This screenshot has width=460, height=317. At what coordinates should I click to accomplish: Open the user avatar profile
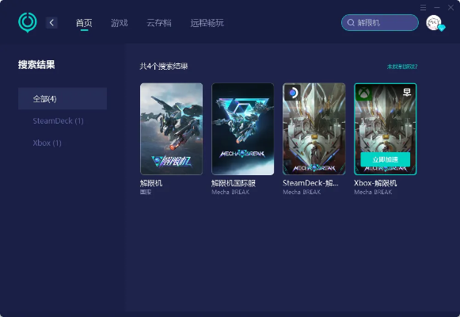(434, 23)
